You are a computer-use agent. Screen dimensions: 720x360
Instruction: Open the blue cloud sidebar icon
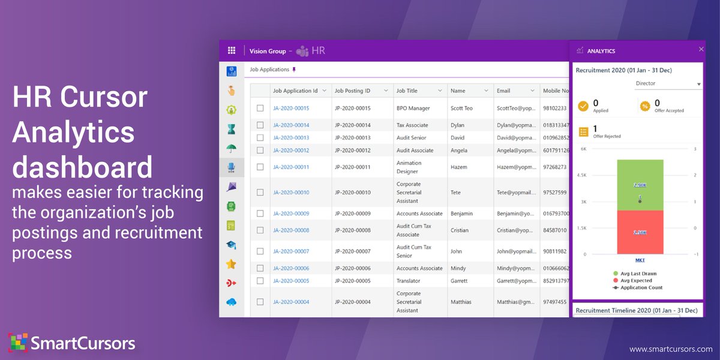[x=232, y=302]
